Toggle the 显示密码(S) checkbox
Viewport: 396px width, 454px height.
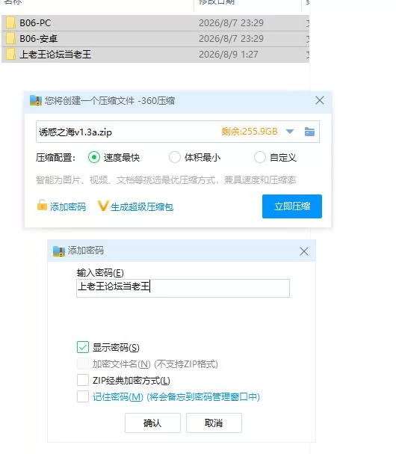(x=83, y=347)
